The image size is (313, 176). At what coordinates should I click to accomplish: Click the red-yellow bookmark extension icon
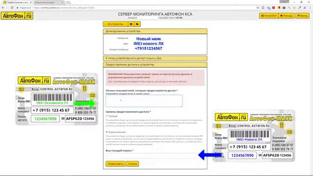279,8
